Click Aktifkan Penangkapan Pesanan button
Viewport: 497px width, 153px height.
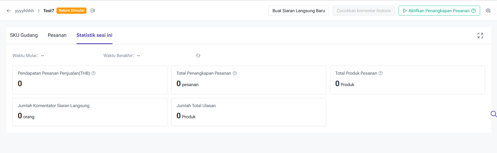[439, 11]
